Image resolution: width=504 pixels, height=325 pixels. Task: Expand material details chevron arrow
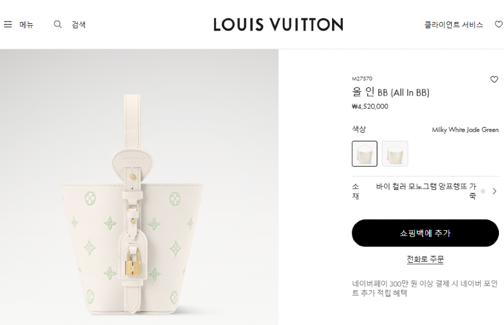[495, 191]
